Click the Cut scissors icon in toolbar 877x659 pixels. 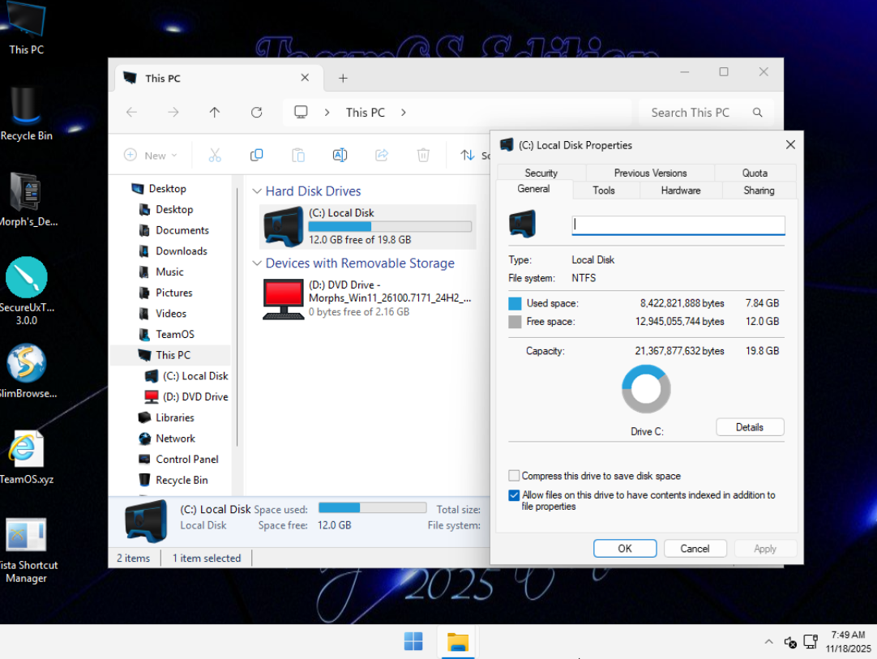click(215, 155)
